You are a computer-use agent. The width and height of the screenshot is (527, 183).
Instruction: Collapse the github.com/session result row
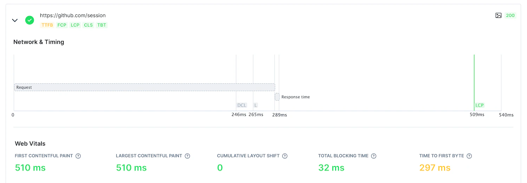click(15, 20)
